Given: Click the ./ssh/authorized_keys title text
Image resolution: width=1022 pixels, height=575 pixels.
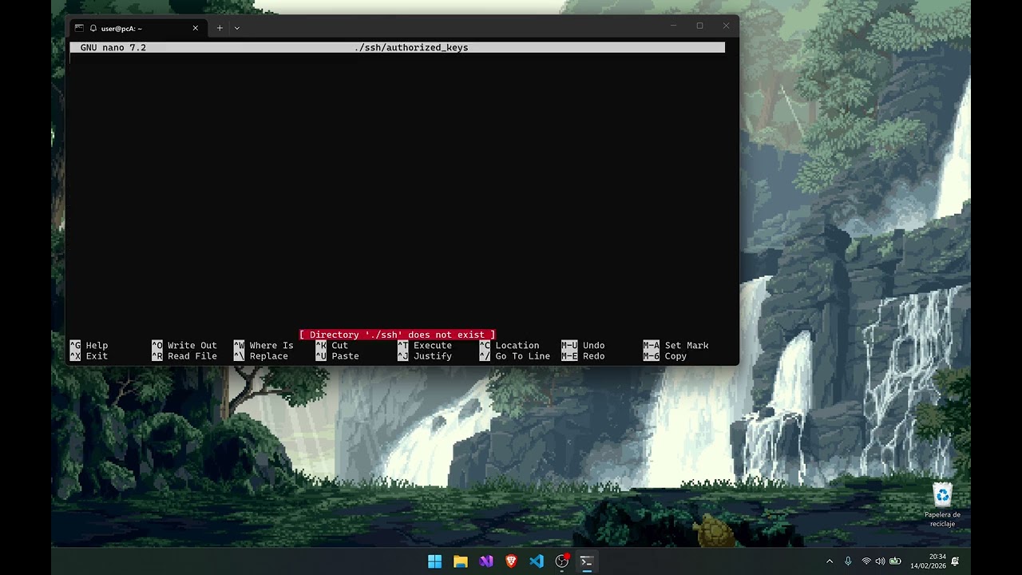Looking at the screenshot, I should pos(411,48).
